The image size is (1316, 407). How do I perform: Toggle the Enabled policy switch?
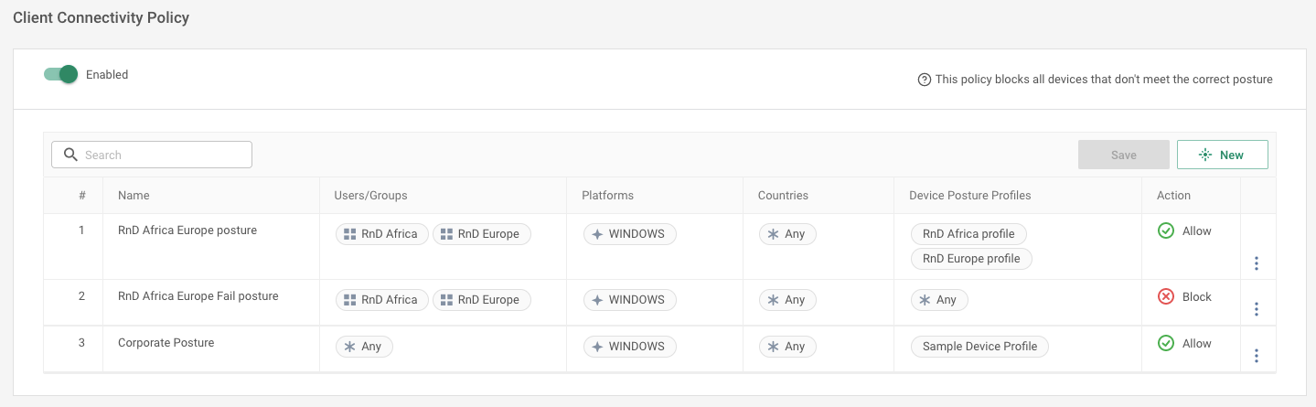coord(61,74)
